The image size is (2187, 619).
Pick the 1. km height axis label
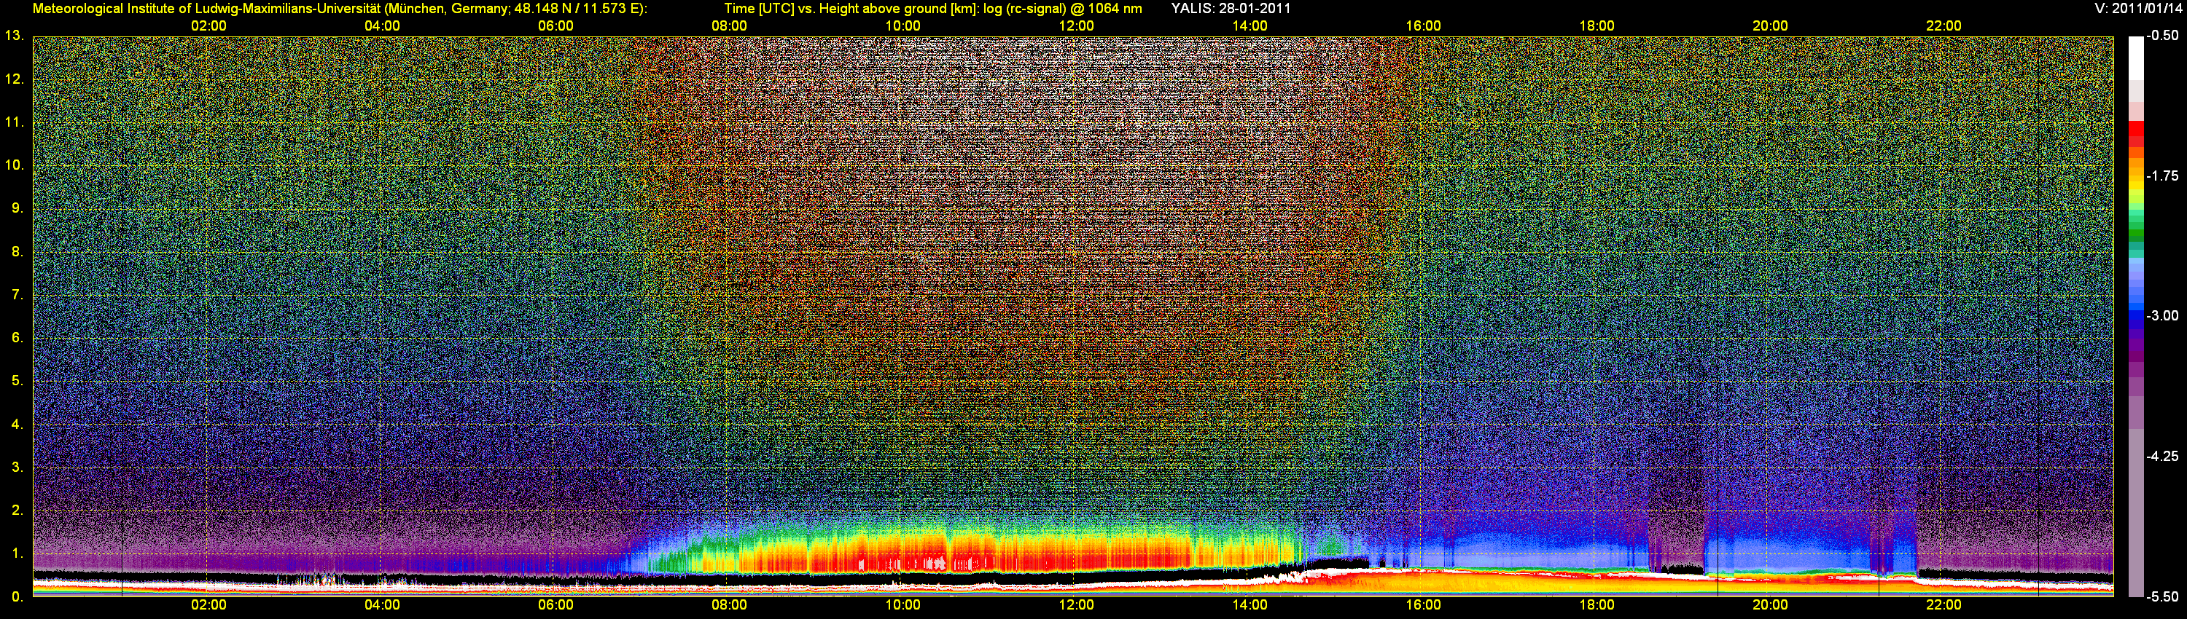[x=17, y=553]
